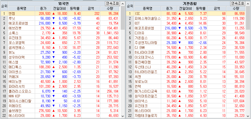
Task: Select 에스엠 stock name
Action: point(13,62)
